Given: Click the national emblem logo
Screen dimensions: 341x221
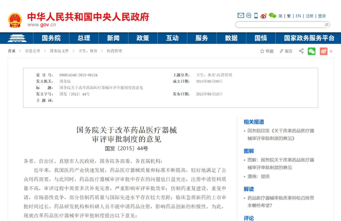Looking at the screenshot, I should coord(15,20).
